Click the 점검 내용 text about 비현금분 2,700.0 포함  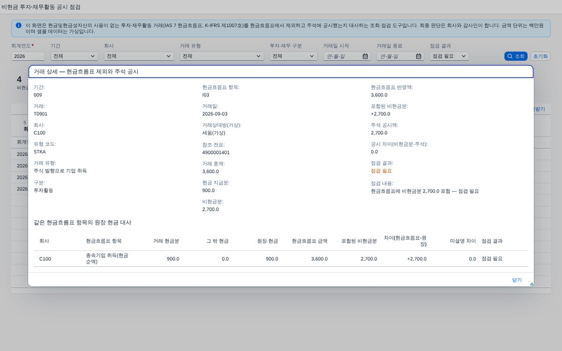(425, 191)
